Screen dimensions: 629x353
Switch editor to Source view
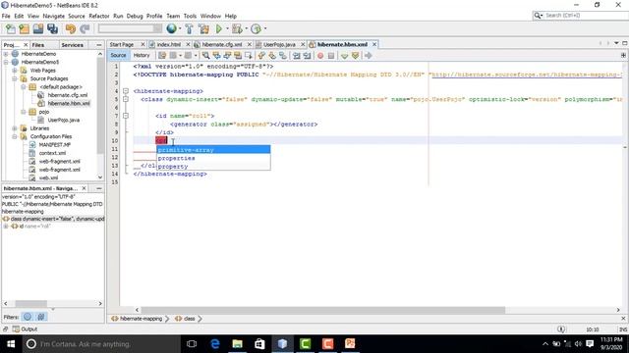(118, 55)
